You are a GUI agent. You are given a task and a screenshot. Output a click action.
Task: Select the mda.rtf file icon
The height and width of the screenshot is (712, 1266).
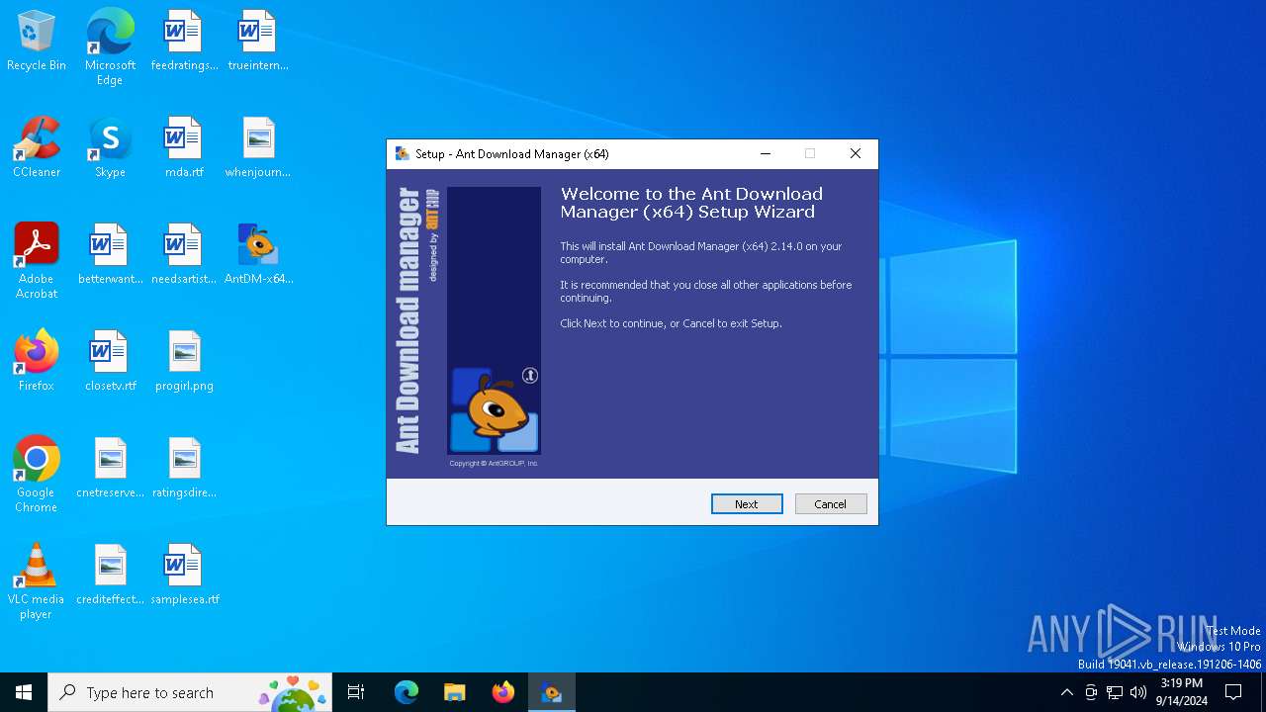[184, 147]
